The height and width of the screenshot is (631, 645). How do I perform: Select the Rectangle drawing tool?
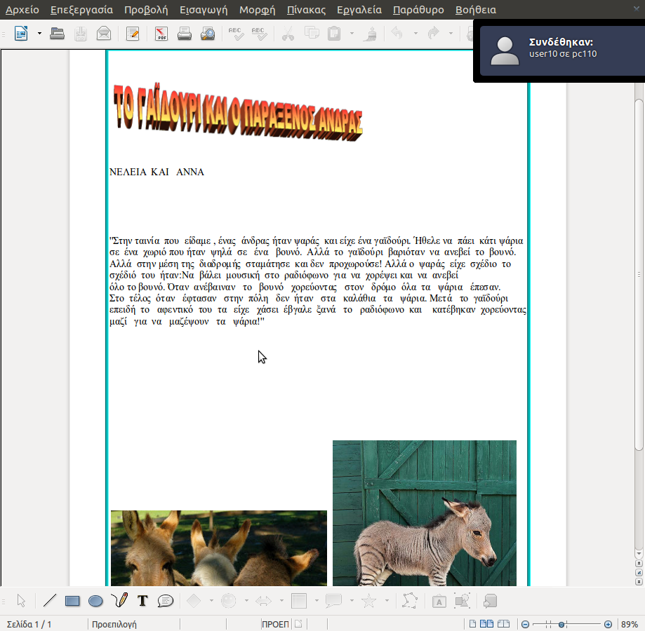(72, 602)
